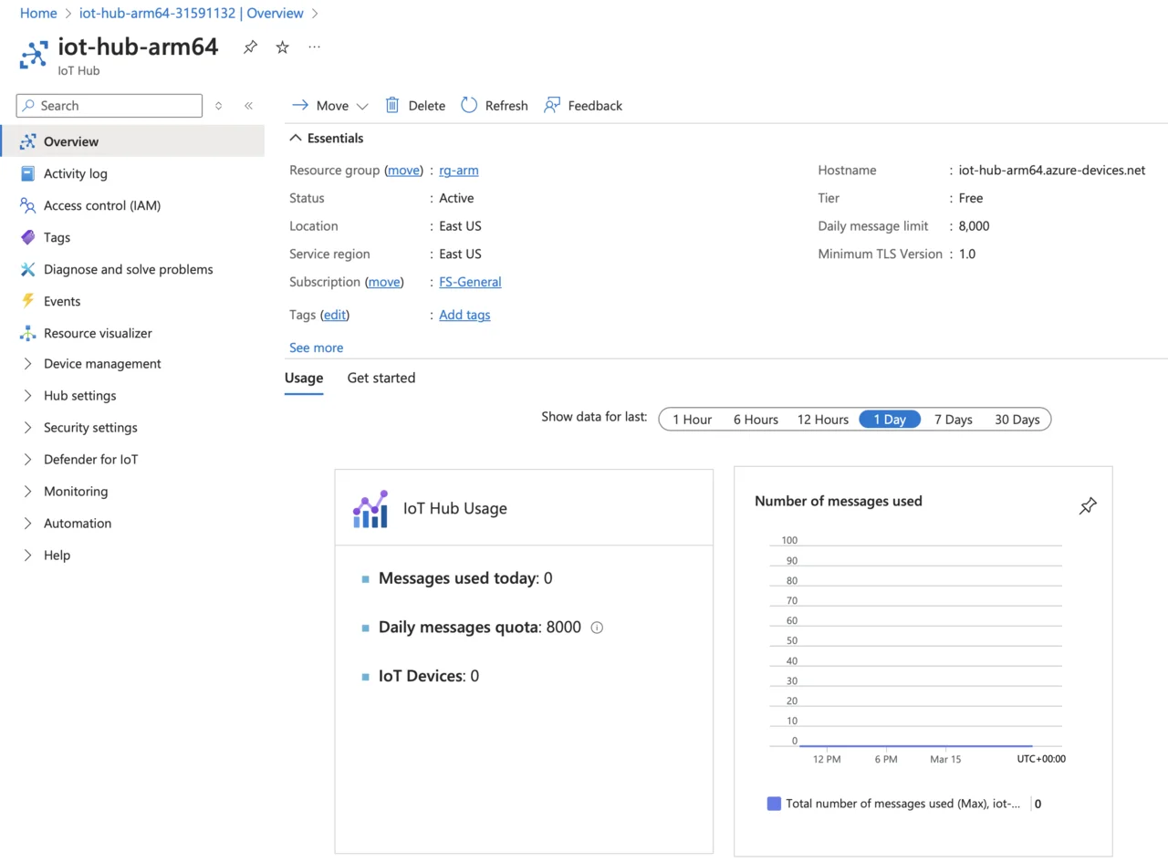
Task: Open Activity log in sidebar
Action: click(x=75, y=173)
